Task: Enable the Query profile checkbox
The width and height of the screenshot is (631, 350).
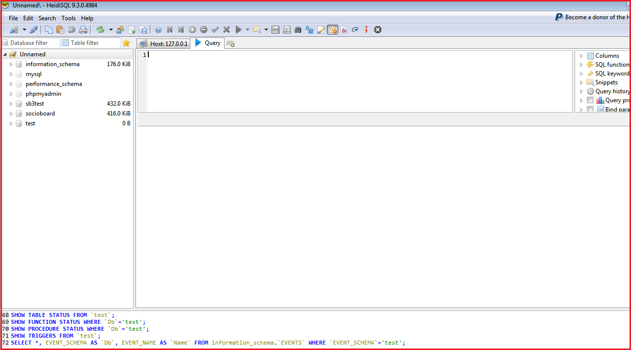Action: click(x=590, y=100)
